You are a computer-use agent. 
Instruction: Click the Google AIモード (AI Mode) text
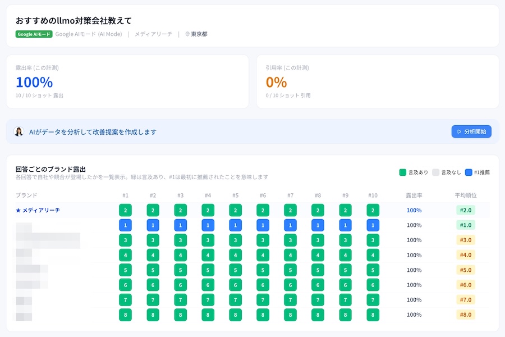click(x=89, y=34)
